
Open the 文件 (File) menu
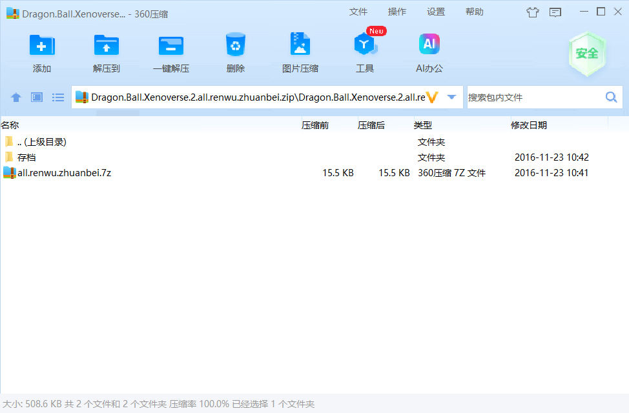[x=358, y=12]
